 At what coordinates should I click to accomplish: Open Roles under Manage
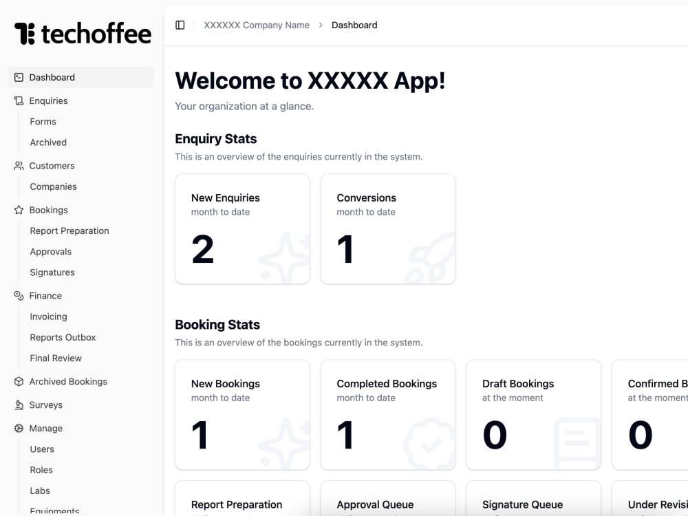[x=41, y=470]
